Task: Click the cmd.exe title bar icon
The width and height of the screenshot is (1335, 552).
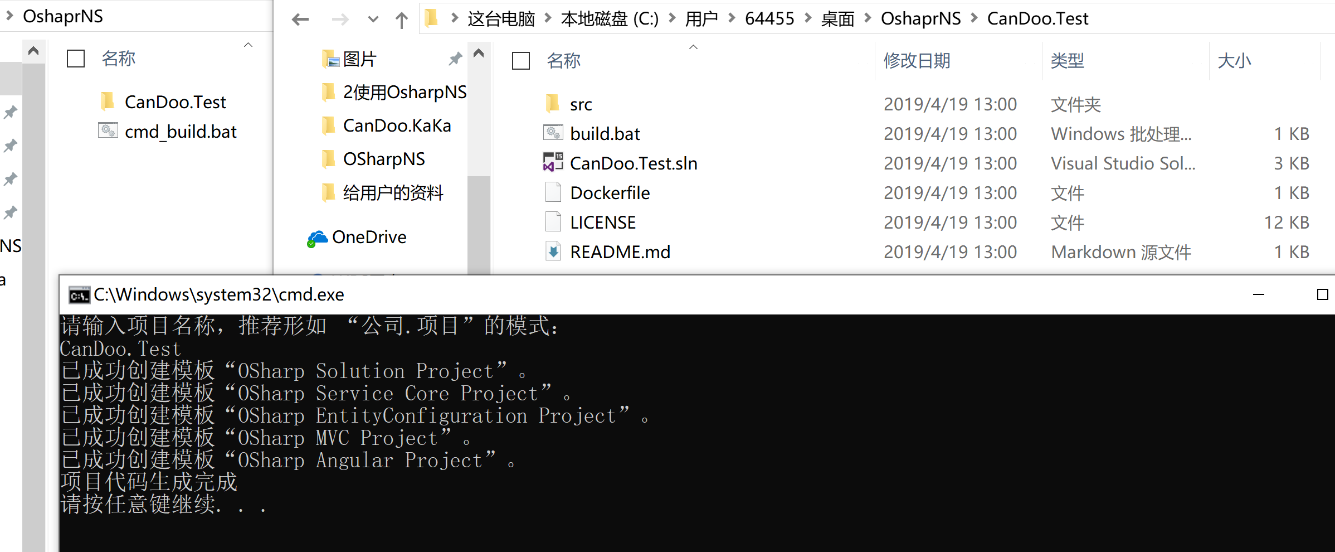Action: tap(78, 294)
